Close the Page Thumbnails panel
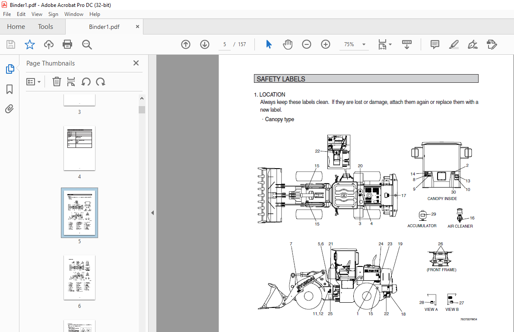 click(x=136, y=63)
